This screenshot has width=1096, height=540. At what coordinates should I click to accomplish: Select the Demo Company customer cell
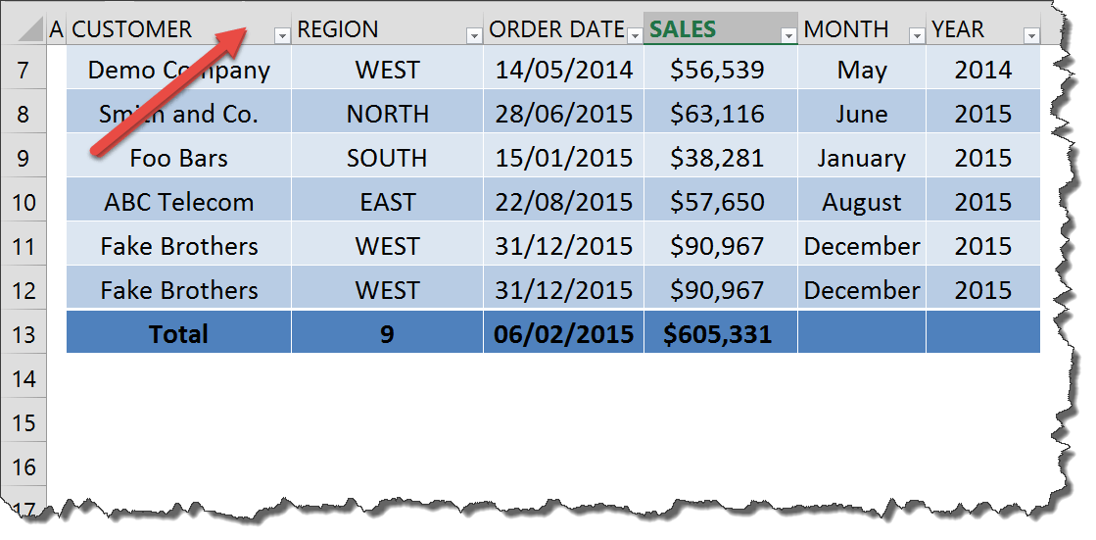pos(179,69)
